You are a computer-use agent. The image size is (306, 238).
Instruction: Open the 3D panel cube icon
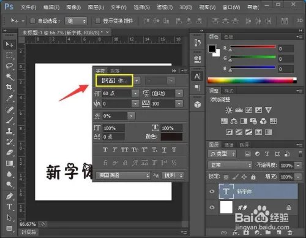pos(197,105)
